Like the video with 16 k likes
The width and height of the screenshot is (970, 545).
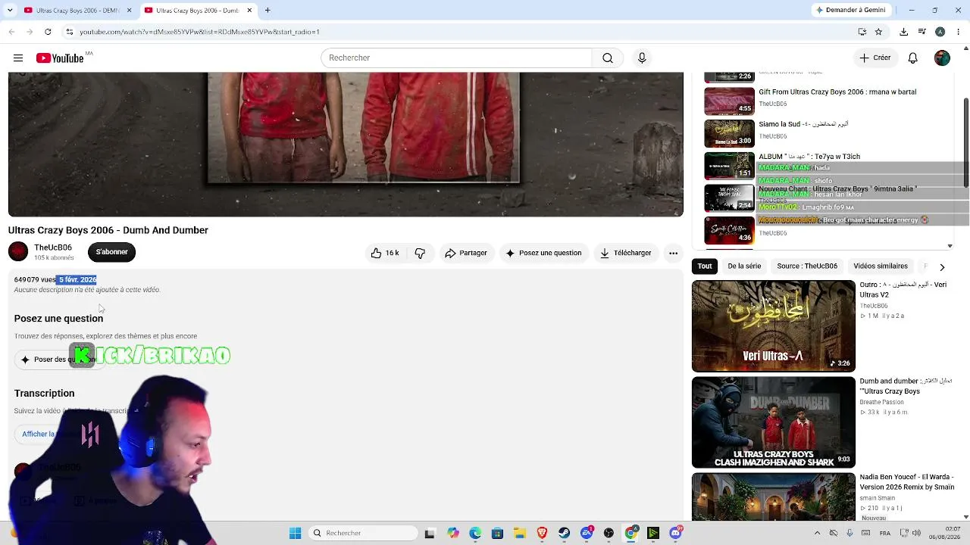click(x=385, y=253)
